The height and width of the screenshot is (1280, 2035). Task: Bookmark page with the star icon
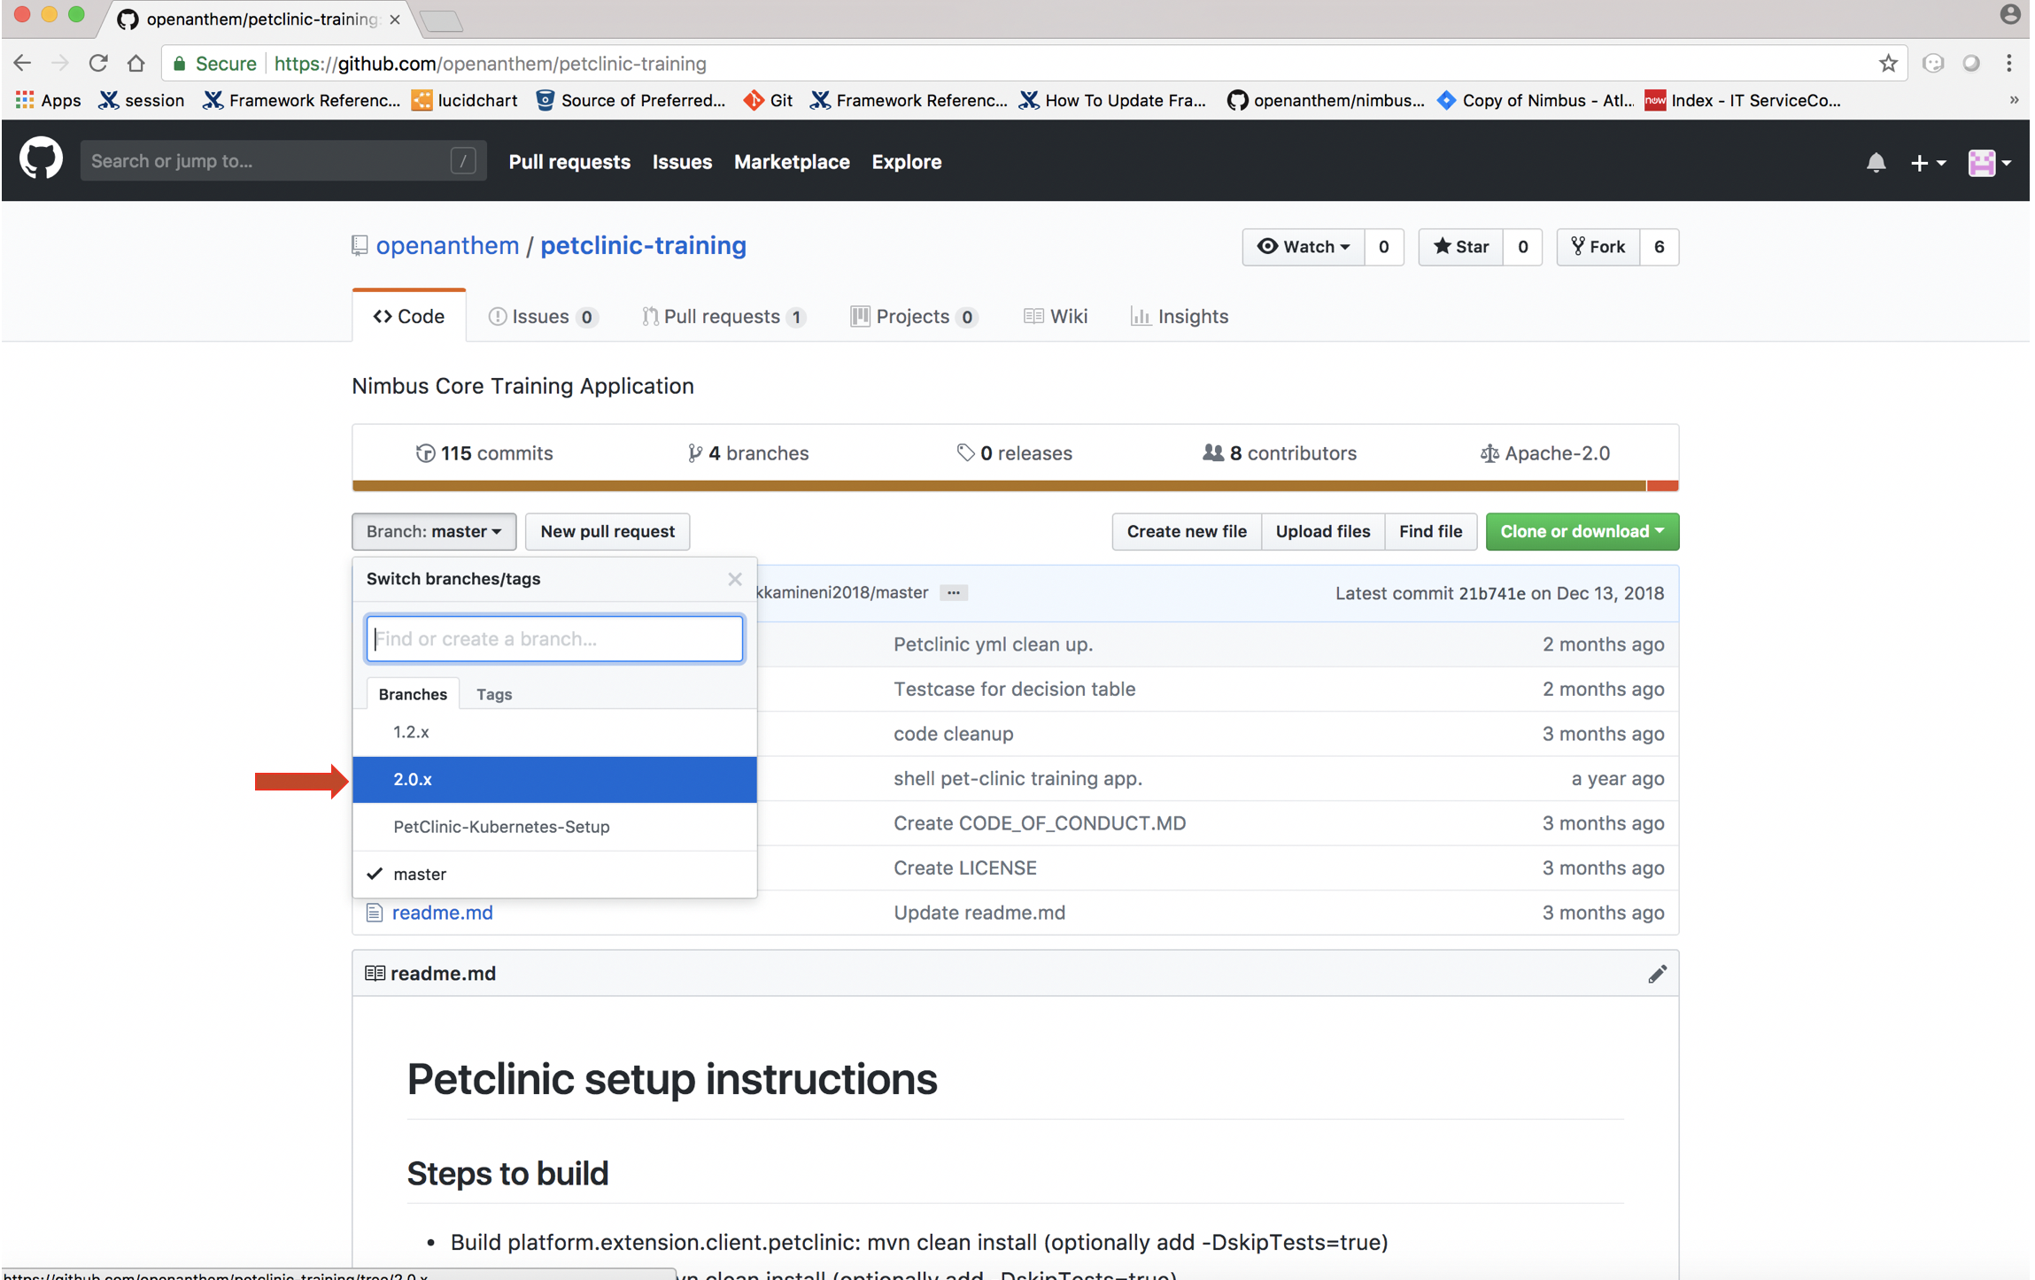1887,64
